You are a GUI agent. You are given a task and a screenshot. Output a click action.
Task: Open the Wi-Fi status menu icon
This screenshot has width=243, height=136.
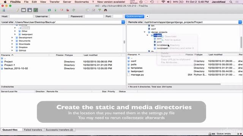163,2
